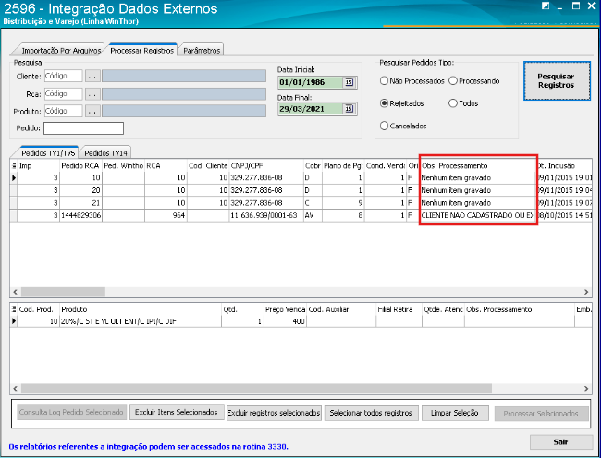The image size is (602, 458).
Task: Click Excluir registros selecionados button
Action: pos(275,412)
